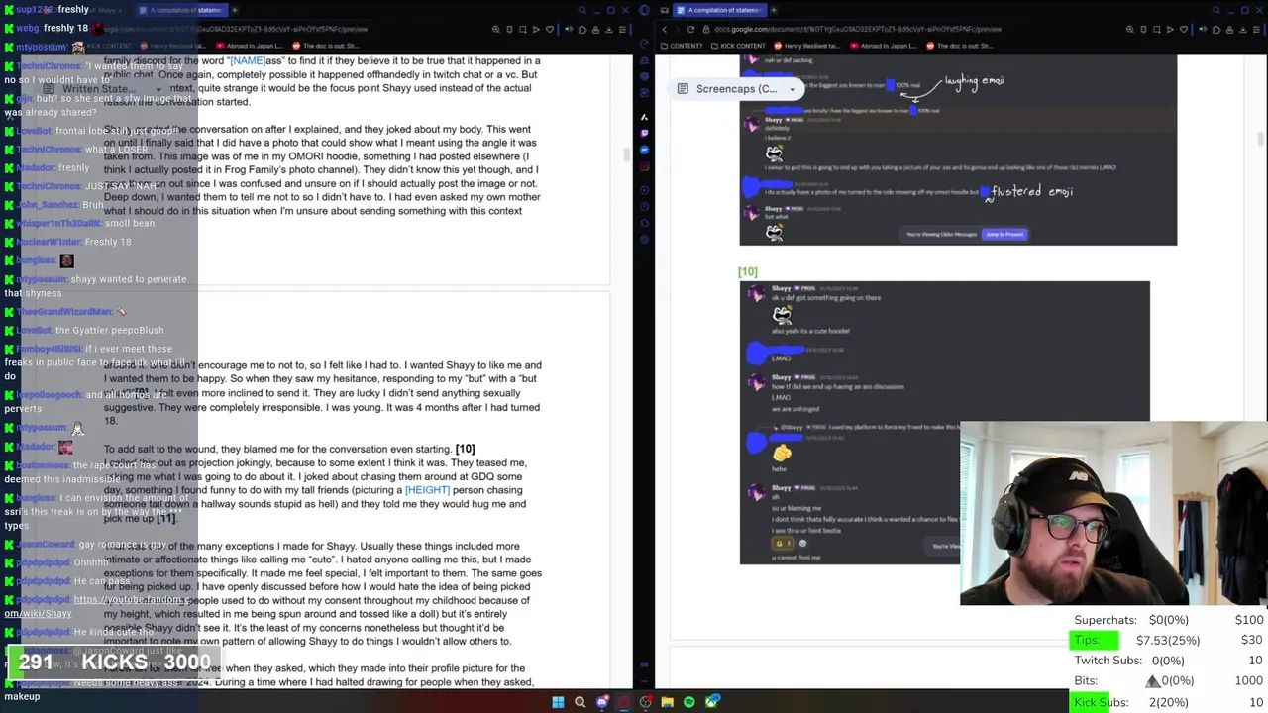Open tab search in left browser title bar
1268x713 pixels.
(x=581, y=10)
